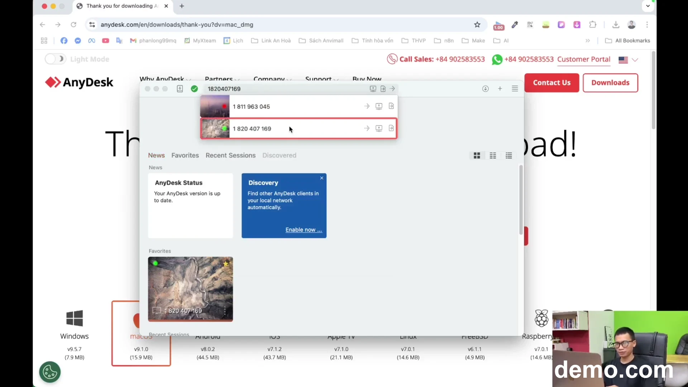Click the AnyDesk window scrollbar

[521, 200]
